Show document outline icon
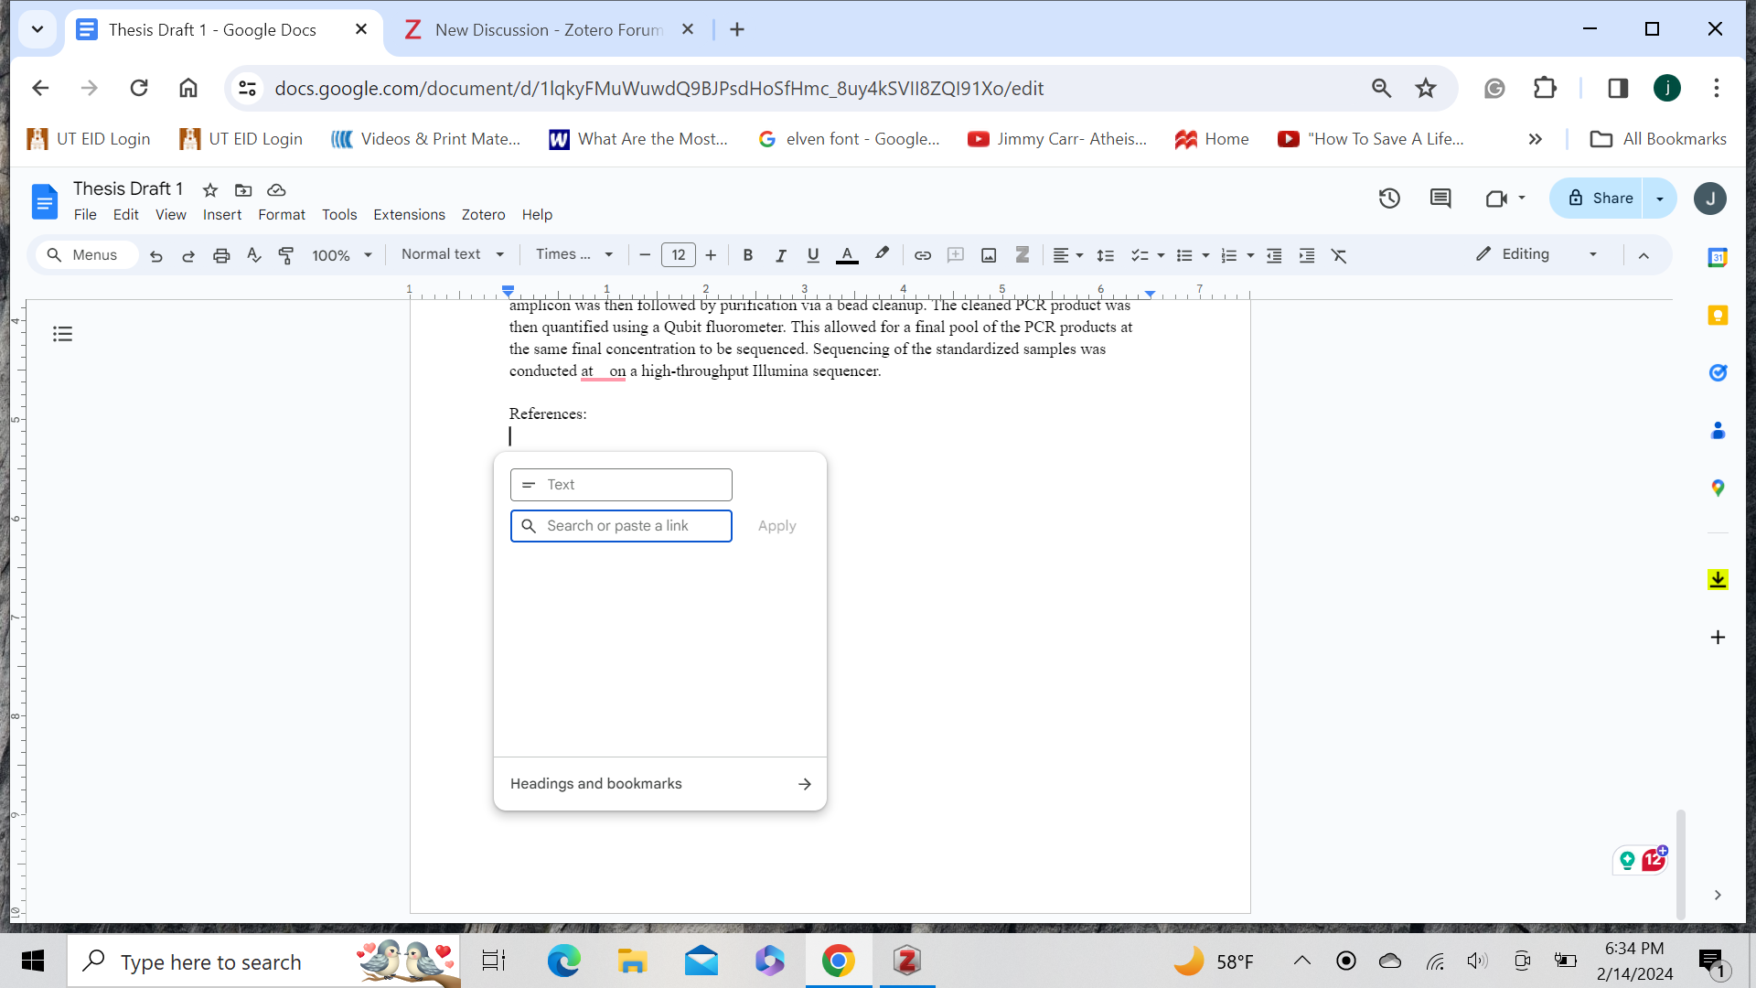1756x988 pixels. (62, 334)
